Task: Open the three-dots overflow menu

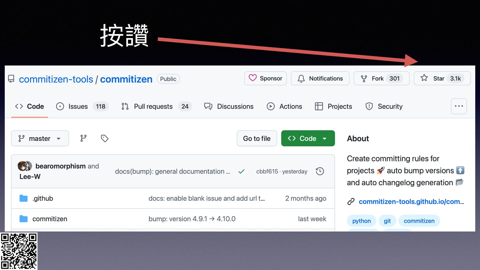Action: 459,106
